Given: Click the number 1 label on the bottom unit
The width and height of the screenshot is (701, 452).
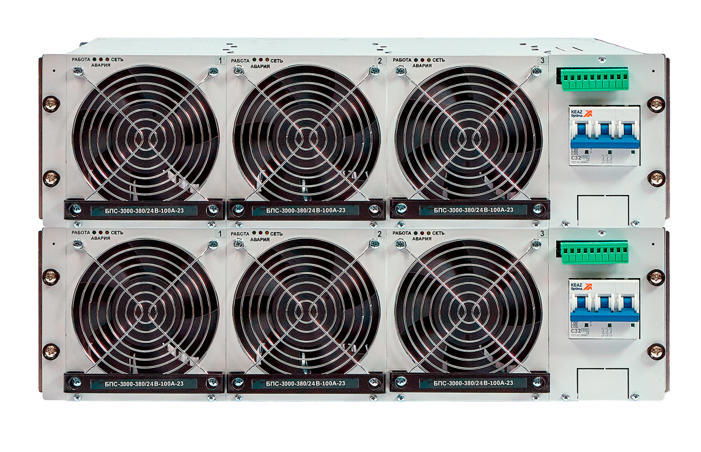Looking at the screenshot, I should click(219, 234).
